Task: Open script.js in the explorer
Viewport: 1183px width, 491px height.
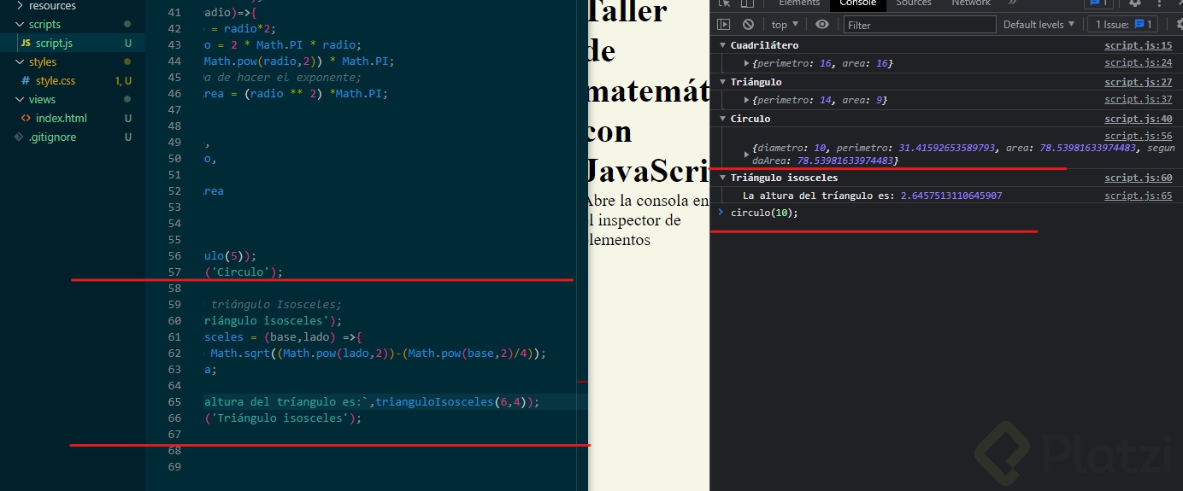Action: click(x=73, y=43)
